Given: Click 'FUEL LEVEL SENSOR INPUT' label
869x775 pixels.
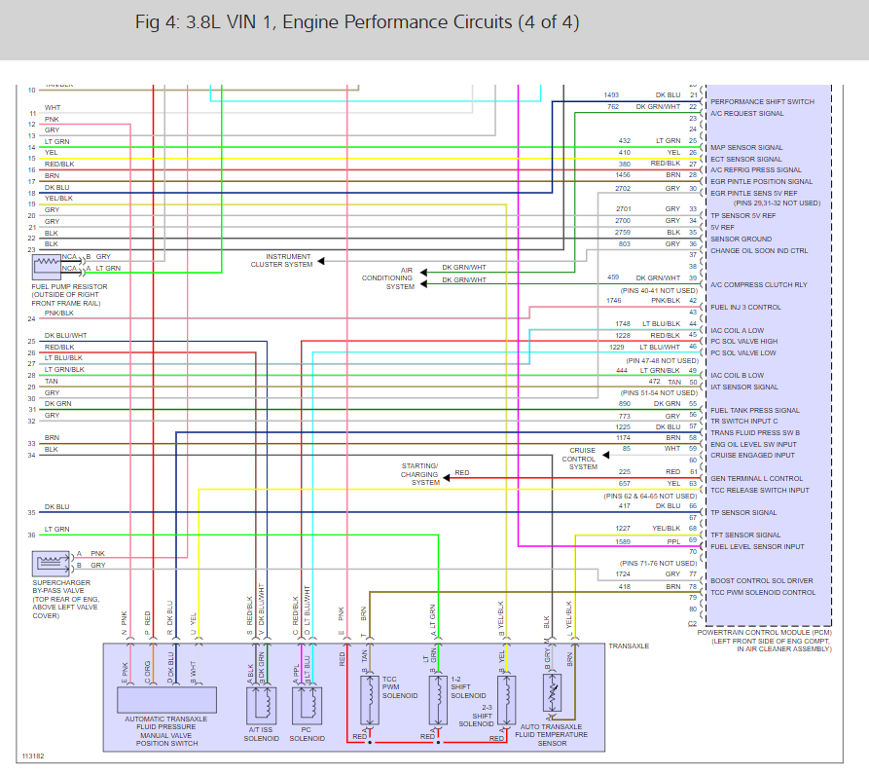Looking at the screenshot, I should point(757,546).
